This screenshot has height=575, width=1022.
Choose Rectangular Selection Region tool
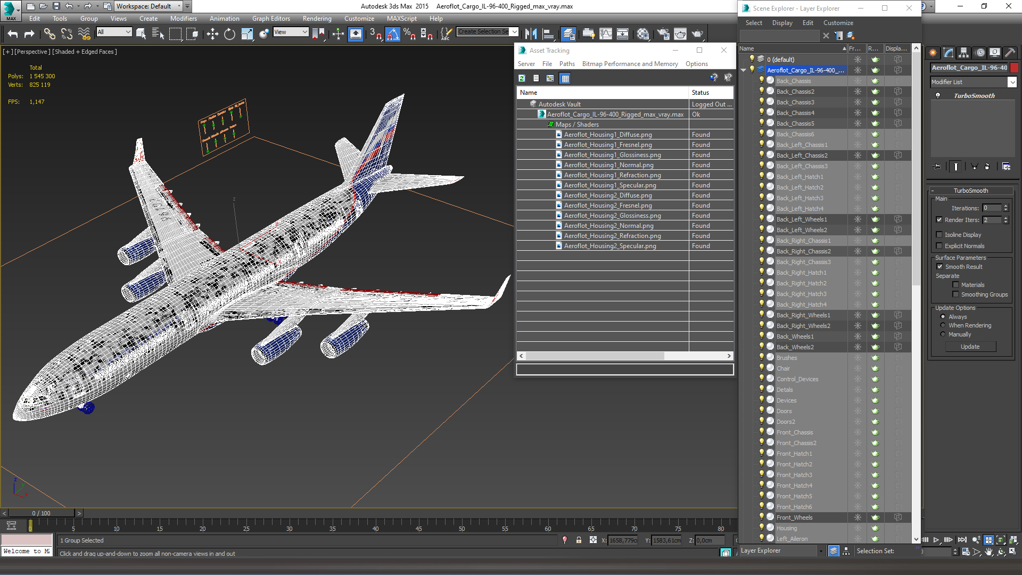coord(175,34)
